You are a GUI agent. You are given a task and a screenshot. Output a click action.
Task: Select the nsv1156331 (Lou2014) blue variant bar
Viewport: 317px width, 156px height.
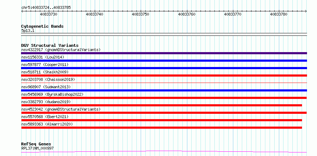[x=164, y=61]
